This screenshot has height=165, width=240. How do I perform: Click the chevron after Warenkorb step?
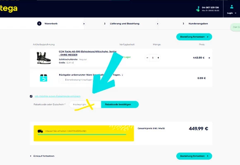(x=84, y=24)
